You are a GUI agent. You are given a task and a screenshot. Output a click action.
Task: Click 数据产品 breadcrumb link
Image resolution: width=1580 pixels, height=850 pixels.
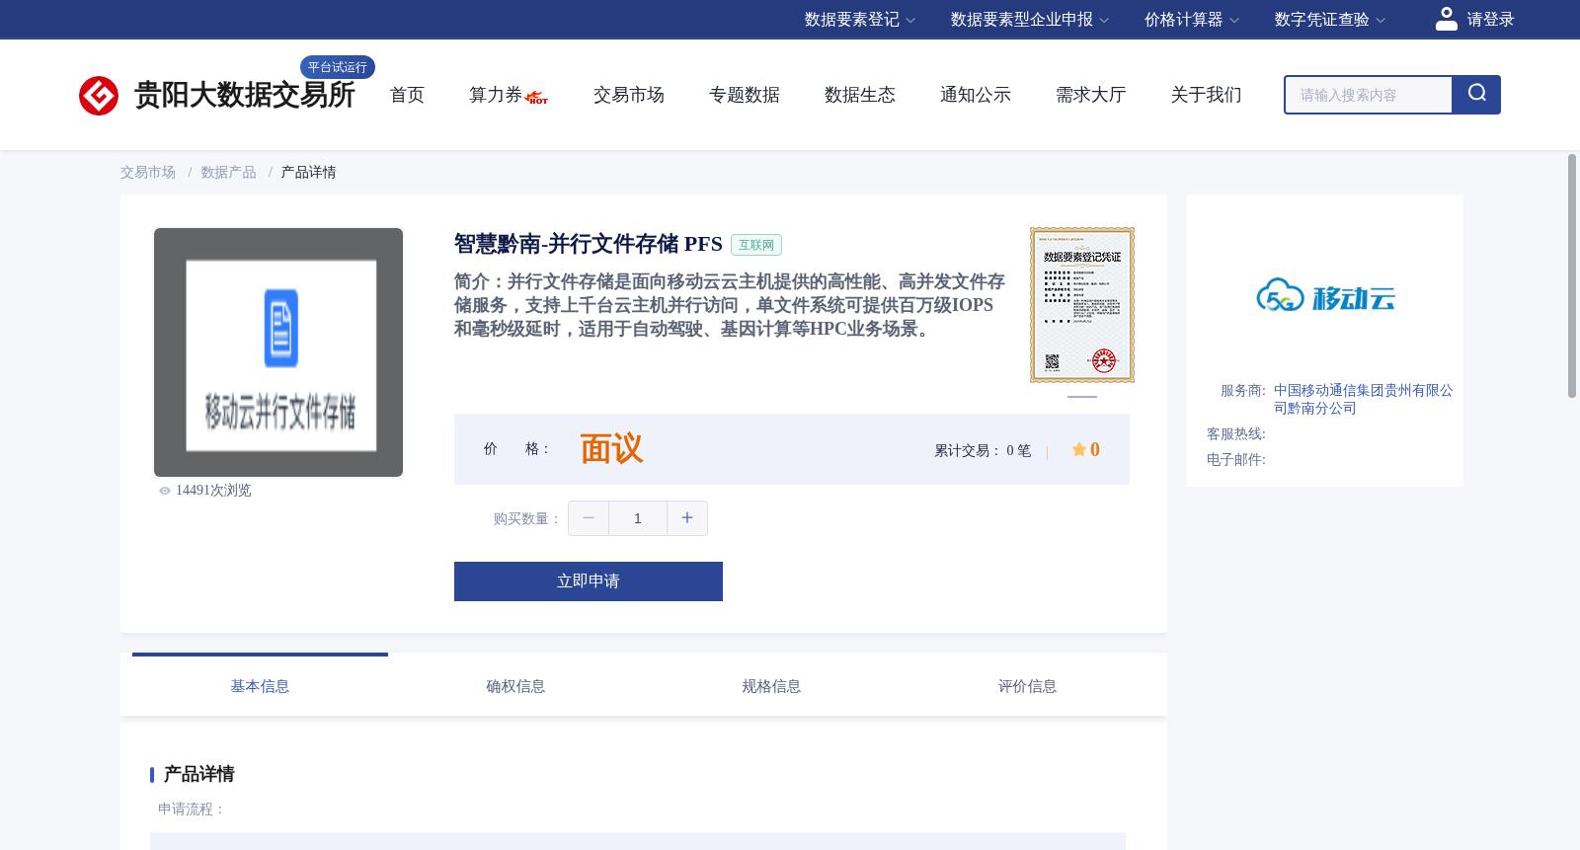229,173
